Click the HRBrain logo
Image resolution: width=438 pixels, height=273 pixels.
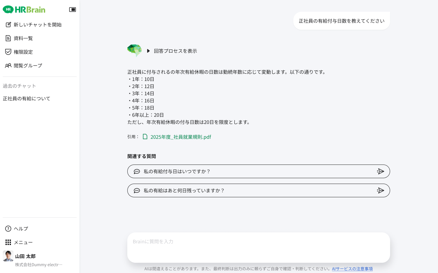pos(24,10)
